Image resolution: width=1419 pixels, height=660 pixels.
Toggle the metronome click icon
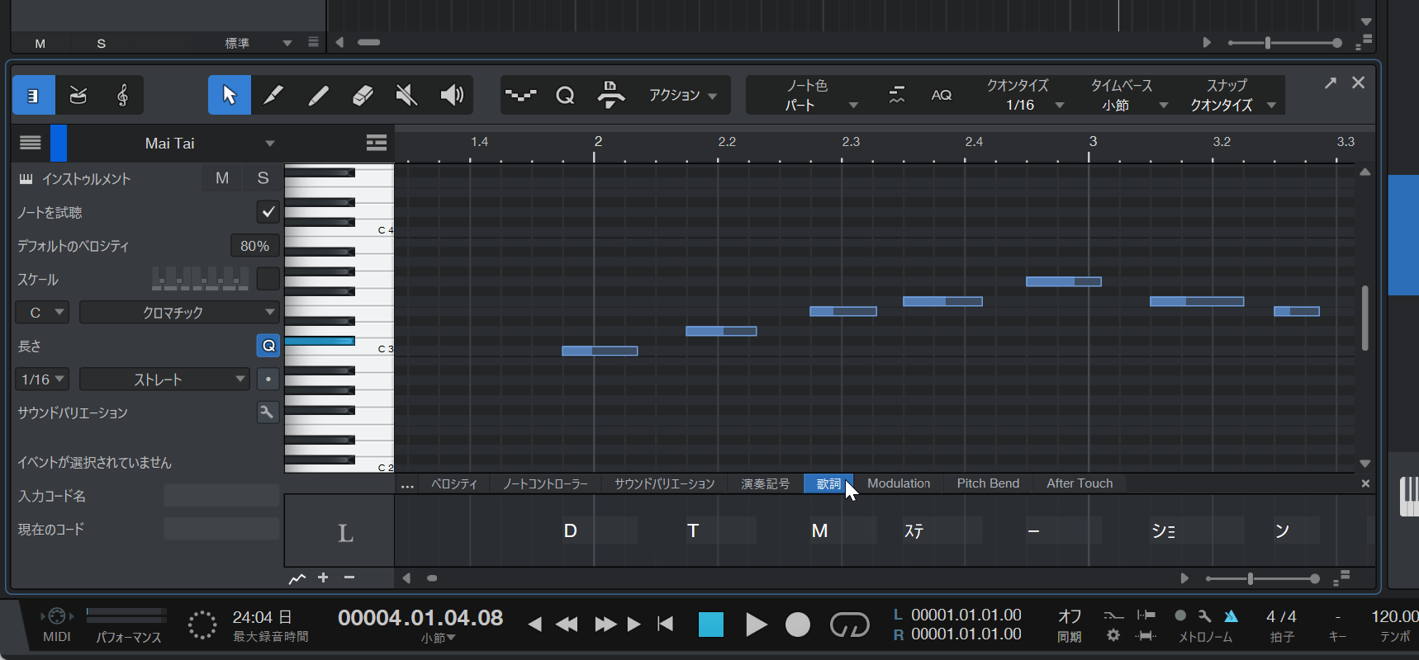(1232, 615)
